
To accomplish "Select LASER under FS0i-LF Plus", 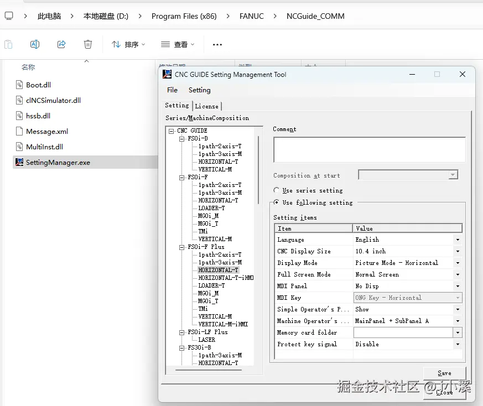I will (x=207, y=340).
